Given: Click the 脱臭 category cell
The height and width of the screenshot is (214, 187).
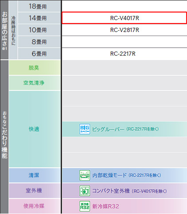Looking at the screenshot, I should click(x=35, y=68).
